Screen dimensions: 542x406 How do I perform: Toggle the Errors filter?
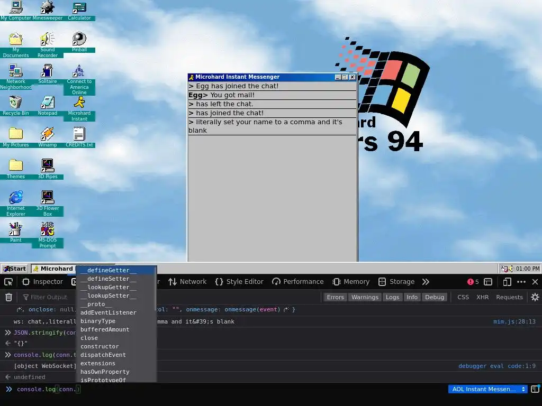(335, 297)
